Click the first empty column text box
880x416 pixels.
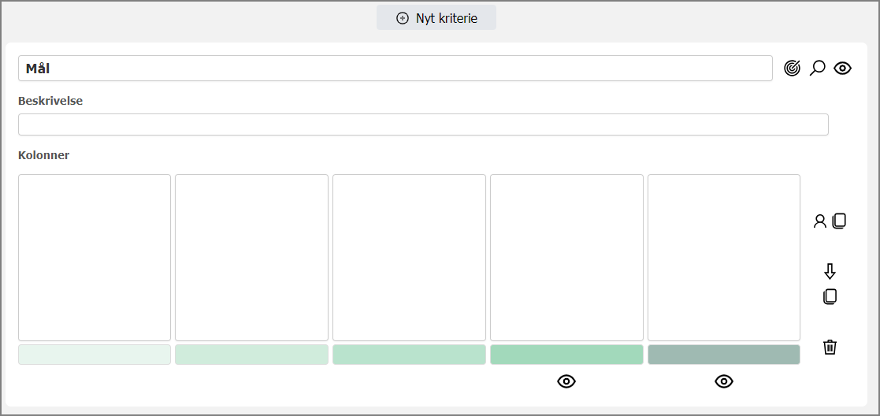tap(95, 258)
